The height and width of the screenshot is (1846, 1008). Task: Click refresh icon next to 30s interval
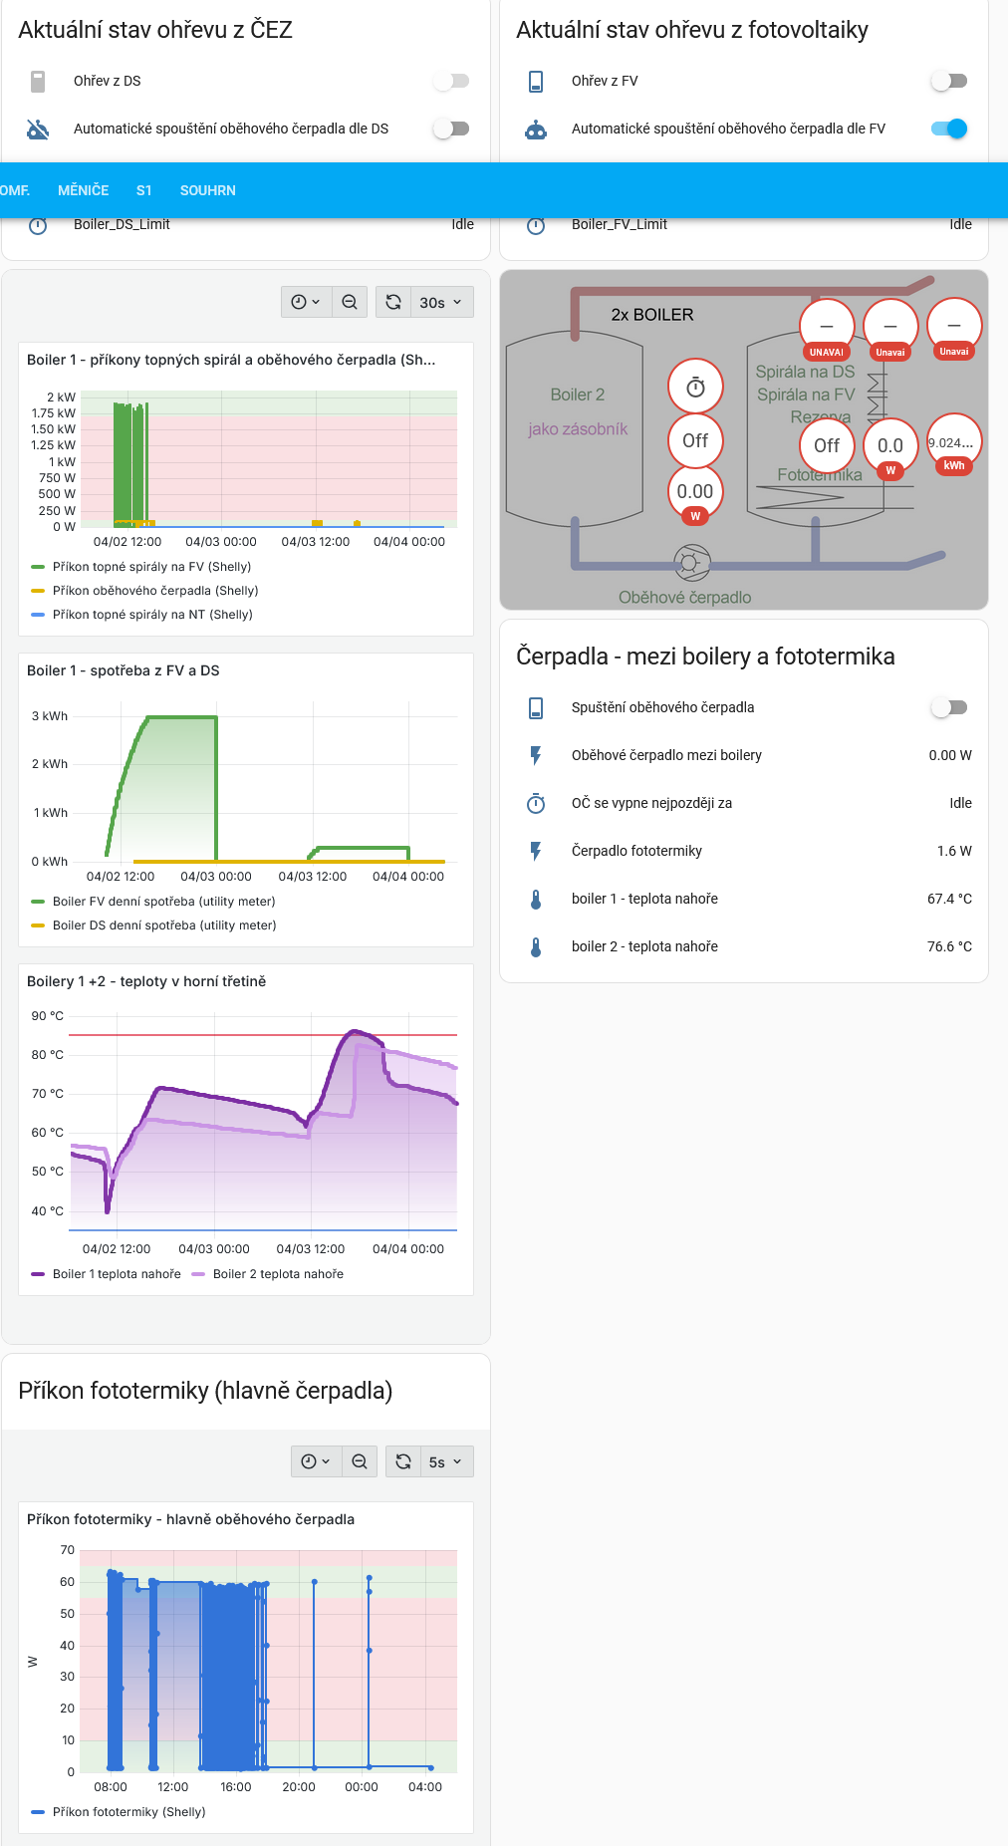393,302
